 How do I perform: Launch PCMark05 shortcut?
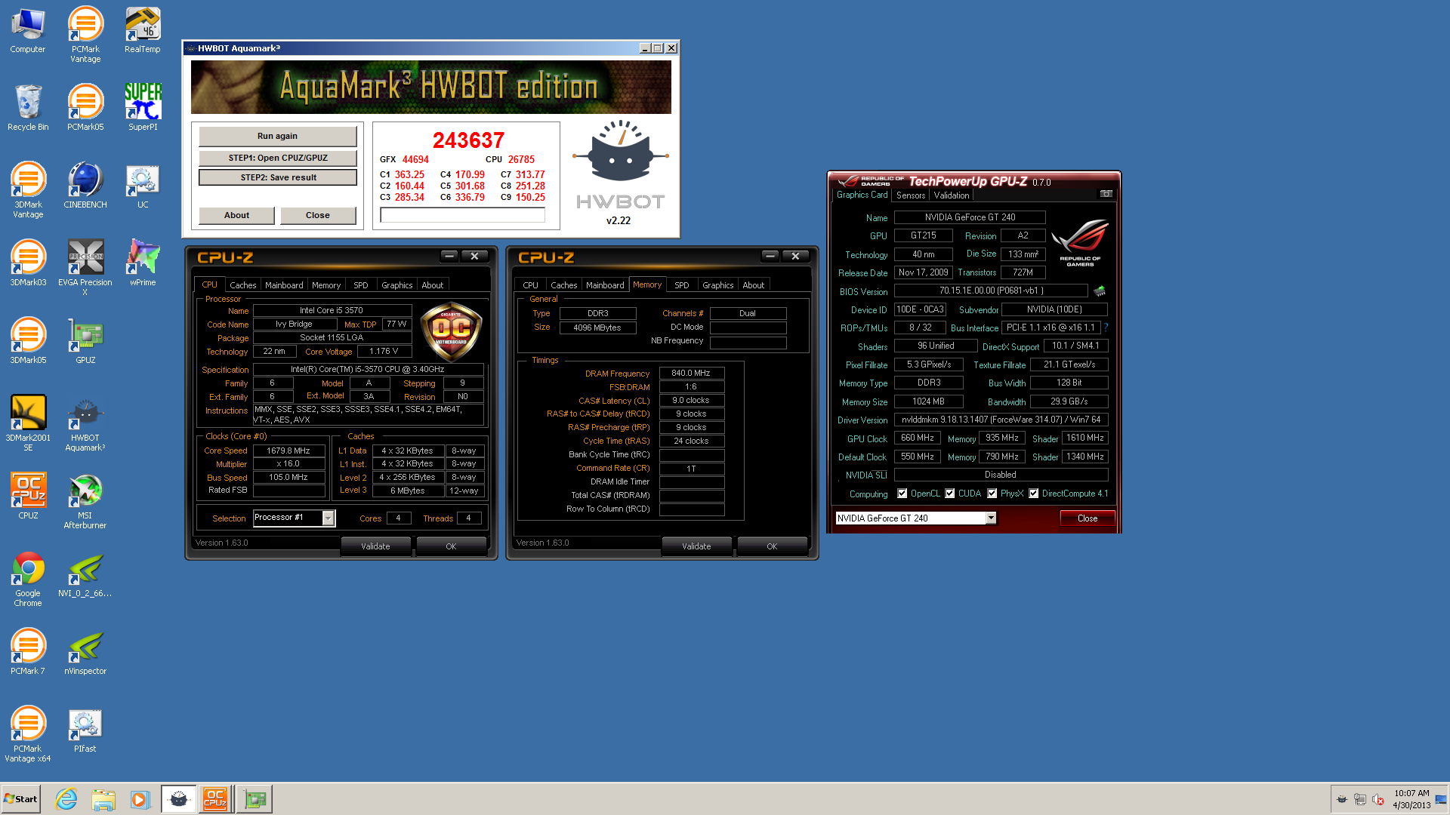[85, 108]
